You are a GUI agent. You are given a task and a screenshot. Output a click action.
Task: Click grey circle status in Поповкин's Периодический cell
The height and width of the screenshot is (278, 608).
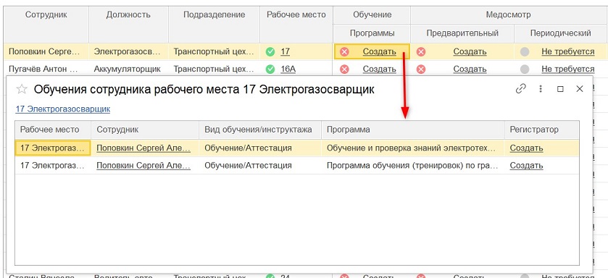tap(525, 51)
